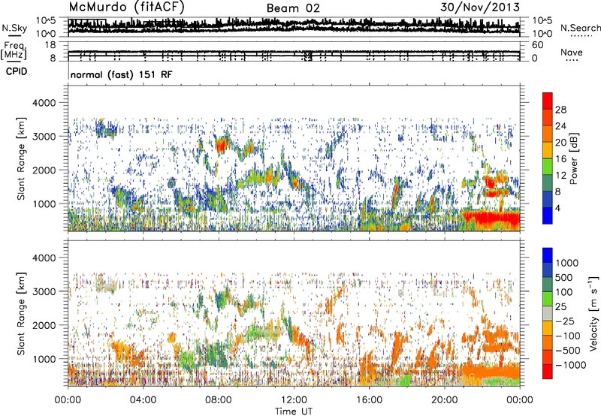The width and height of the screenshot is (601, 416).
Task: Click the 2000 tick on the velocity plot axis
Action: pyautogui.click(x=46, y=325)
